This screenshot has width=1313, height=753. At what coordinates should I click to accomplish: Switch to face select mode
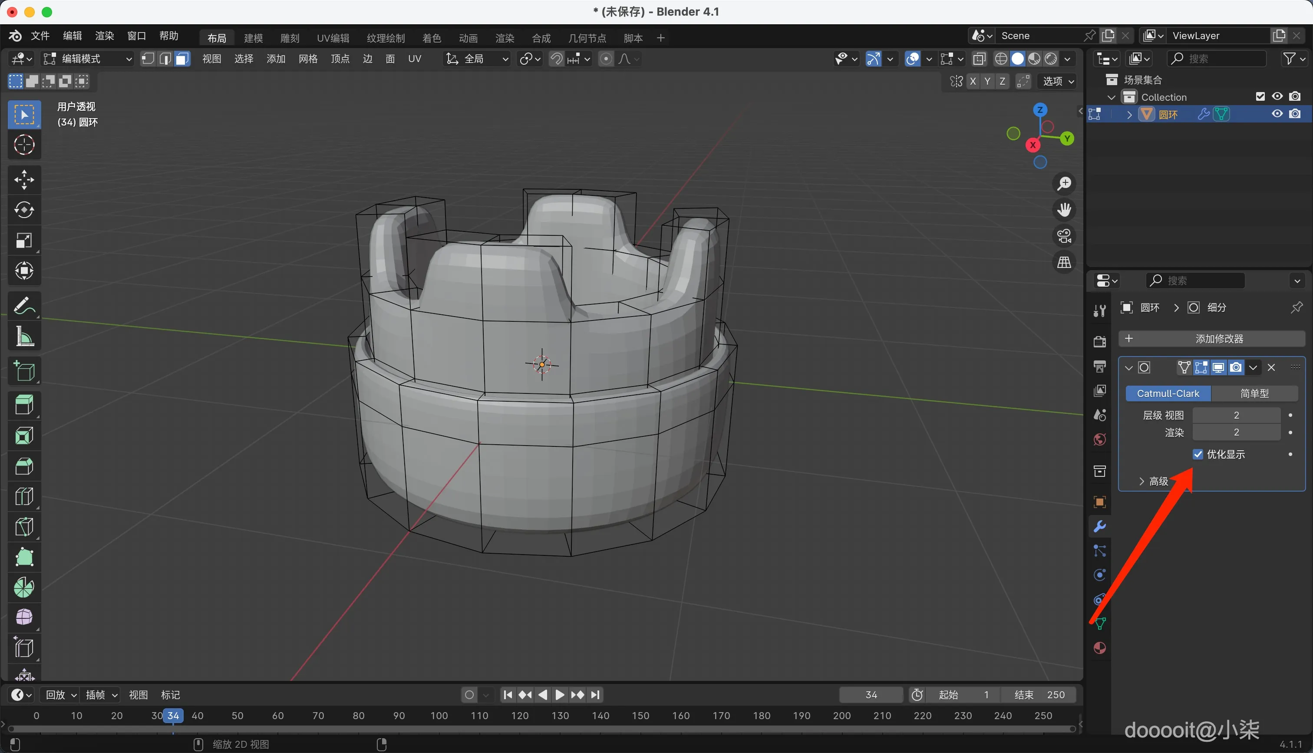[x=182, y=59]
